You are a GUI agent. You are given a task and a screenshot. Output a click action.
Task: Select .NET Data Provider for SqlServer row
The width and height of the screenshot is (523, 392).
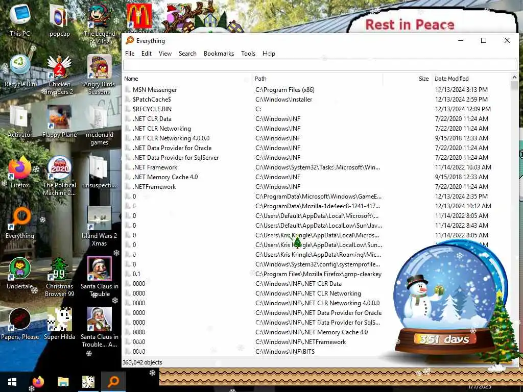point(316,157)
